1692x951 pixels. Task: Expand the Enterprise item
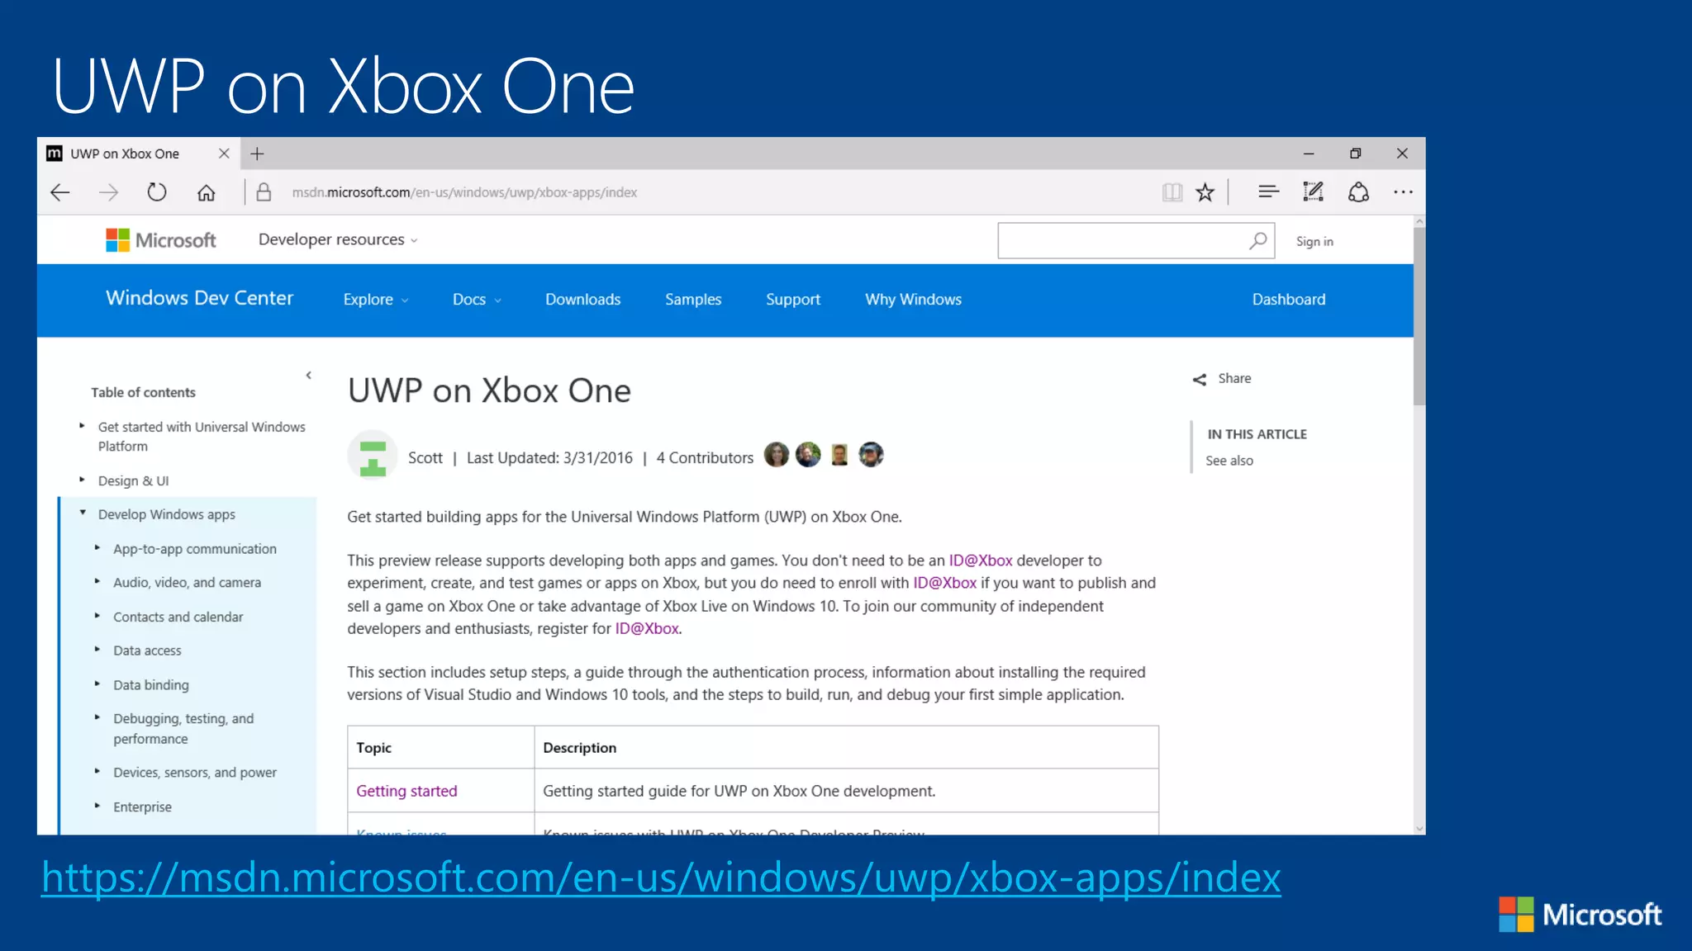point(97,806)
